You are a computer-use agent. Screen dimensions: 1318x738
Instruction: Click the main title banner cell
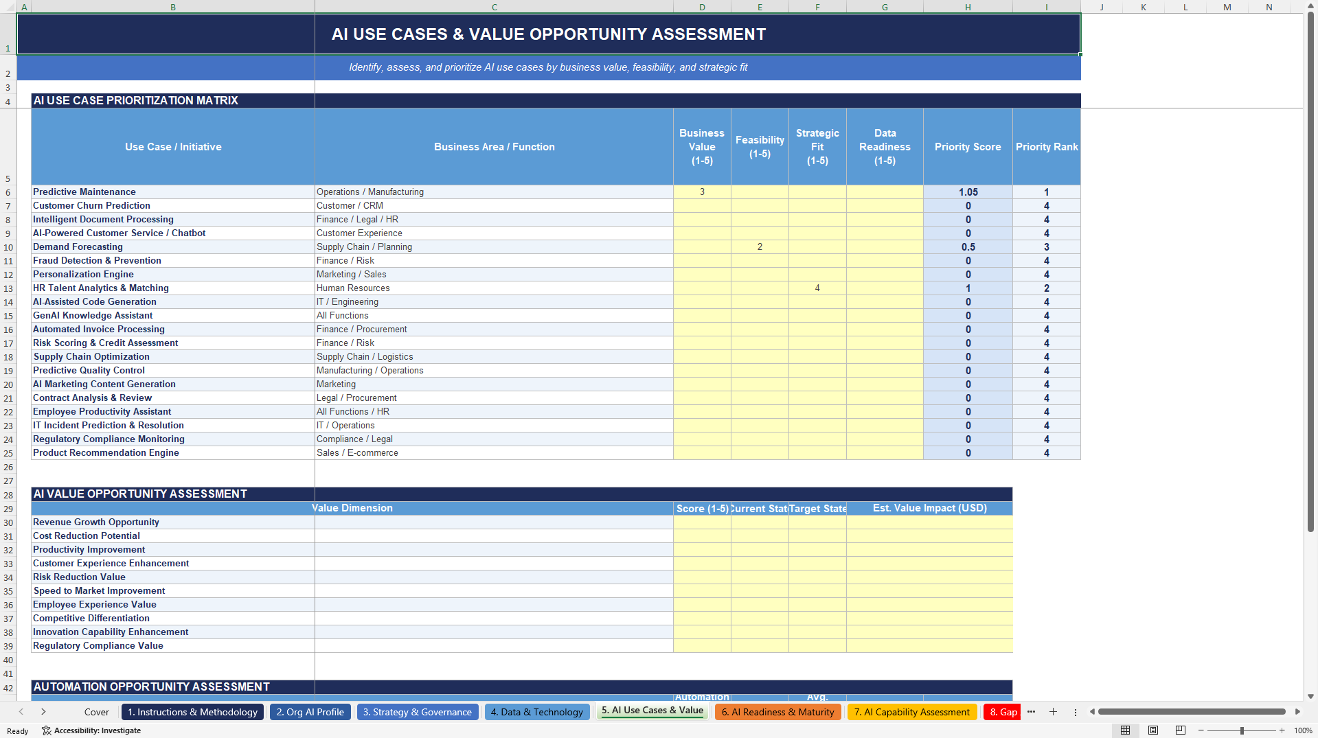coord(548,34)
